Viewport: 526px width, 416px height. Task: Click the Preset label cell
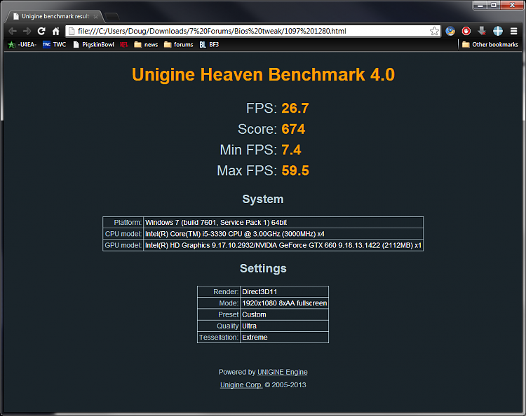[219, 314]
